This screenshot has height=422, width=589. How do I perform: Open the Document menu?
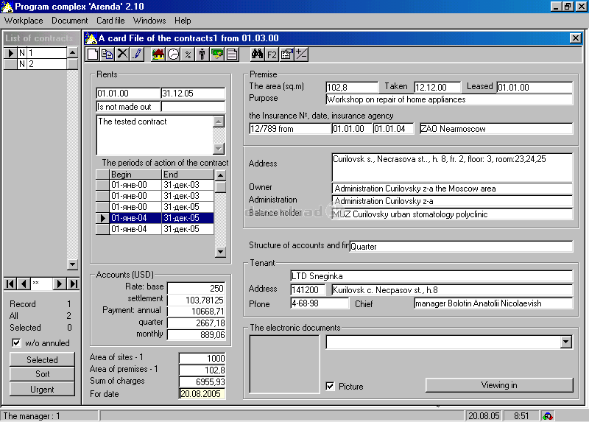(69, 21)
